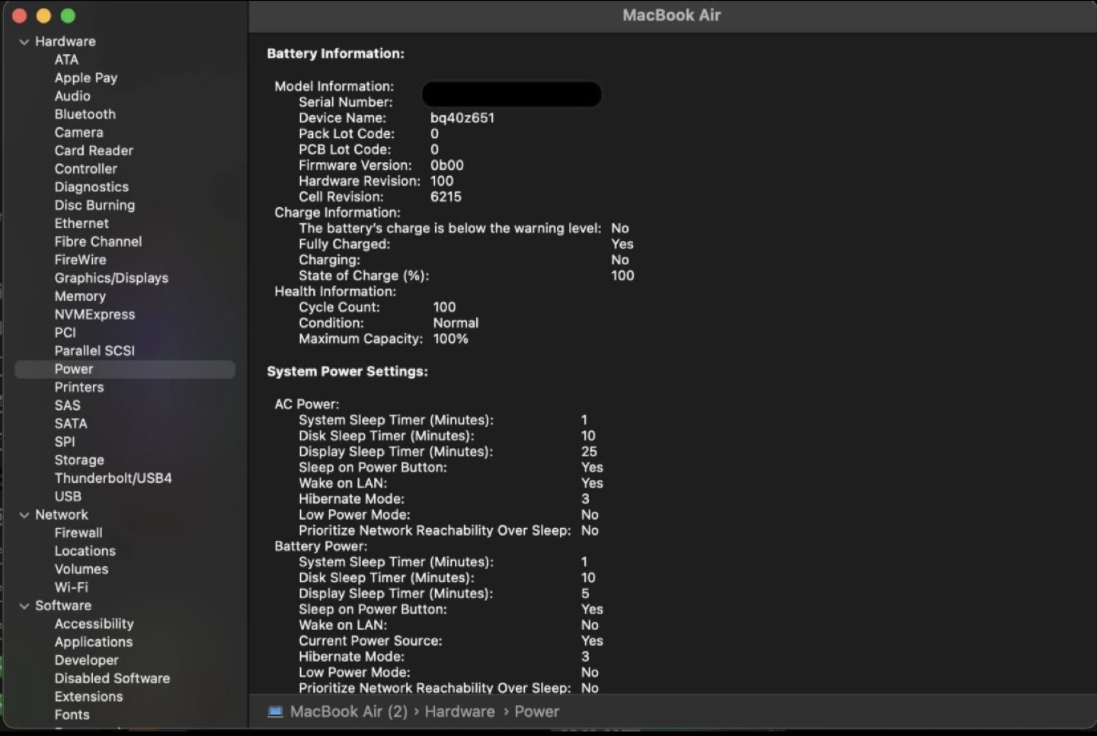Click MacBook Air (2) in the path bar
This screenshot has width=1097, height=736.
pos(349,712)
